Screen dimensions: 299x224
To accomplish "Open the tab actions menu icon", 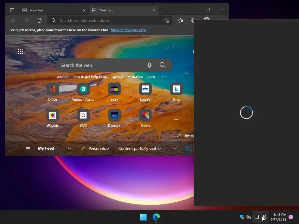I will point(12,10).
